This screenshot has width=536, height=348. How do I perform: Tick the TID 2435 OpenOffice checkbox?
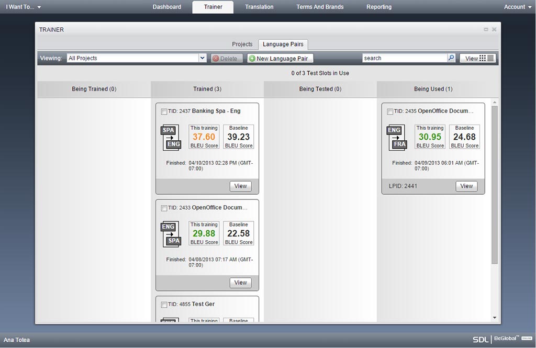[x=390, y=111]
